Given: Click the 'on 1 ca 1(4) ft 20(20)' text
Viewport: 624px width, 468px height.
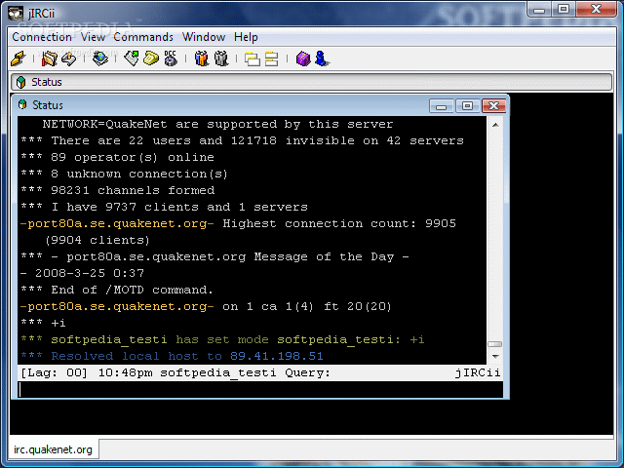Looking at the screenshot, I should click(x=307, y=306).
